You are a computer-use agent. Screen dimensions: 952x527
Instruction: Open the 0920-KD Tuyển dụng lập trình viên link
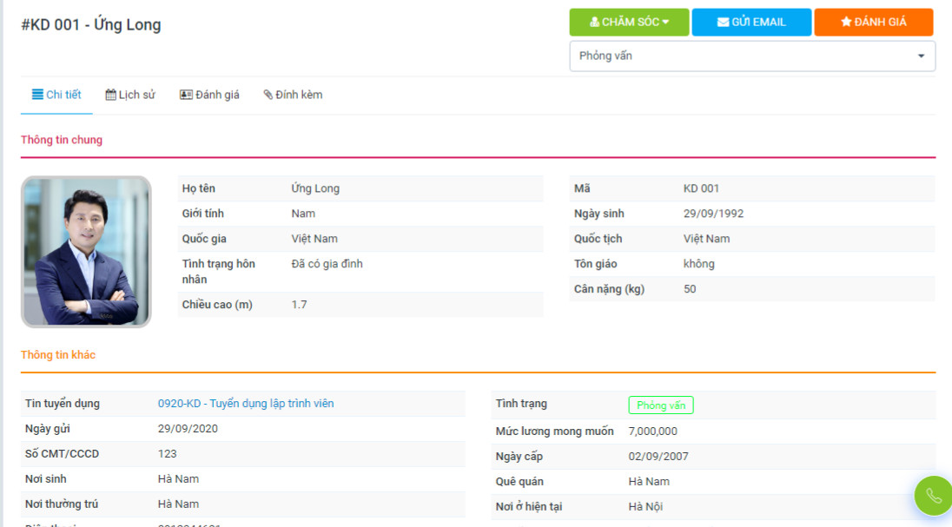click(x=246, y=404)
